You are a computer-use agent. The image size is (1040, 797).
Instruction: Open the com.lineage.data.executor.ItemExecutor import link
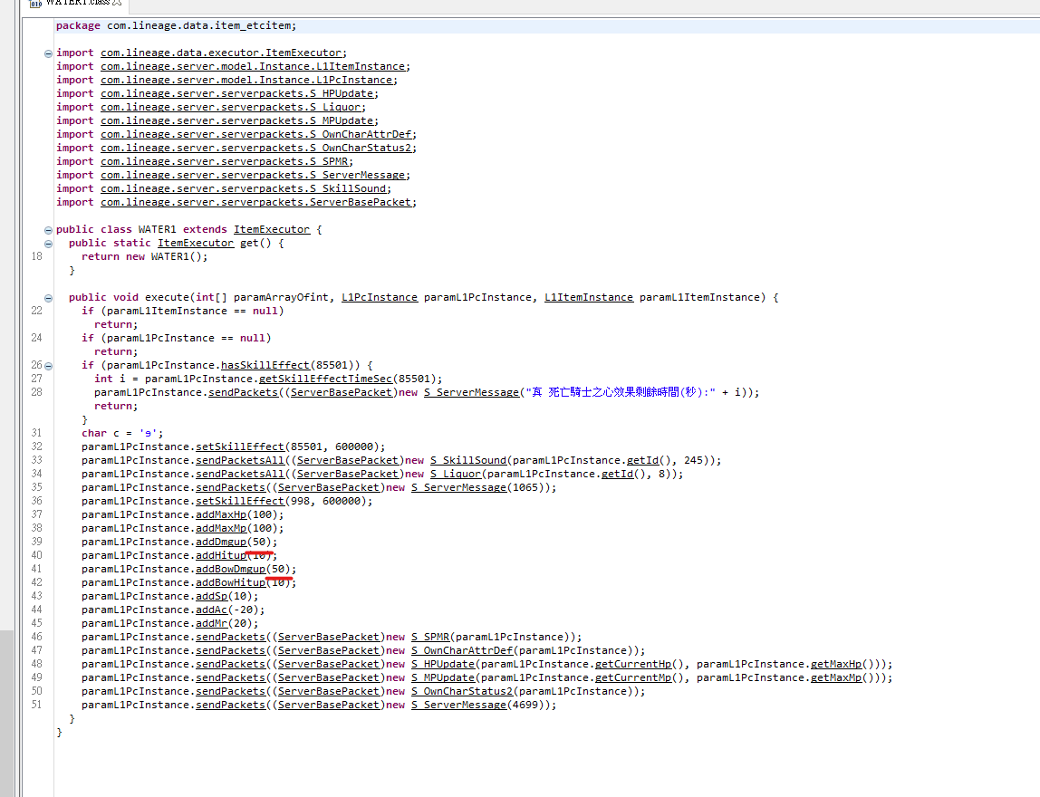[x=221, y=53]
